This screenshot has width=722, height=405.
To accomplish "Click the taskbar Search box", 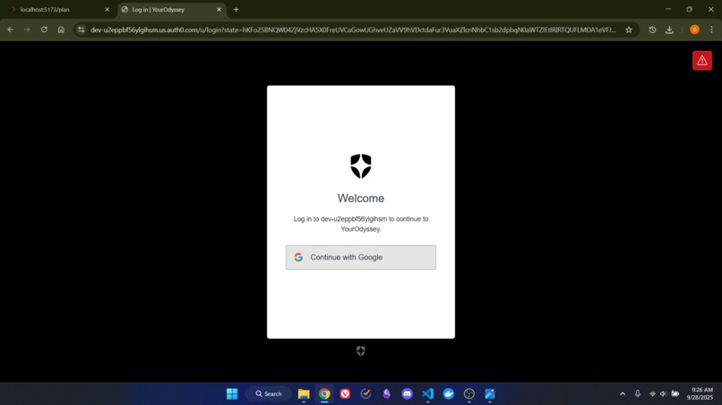I will (x=269, y=394).
